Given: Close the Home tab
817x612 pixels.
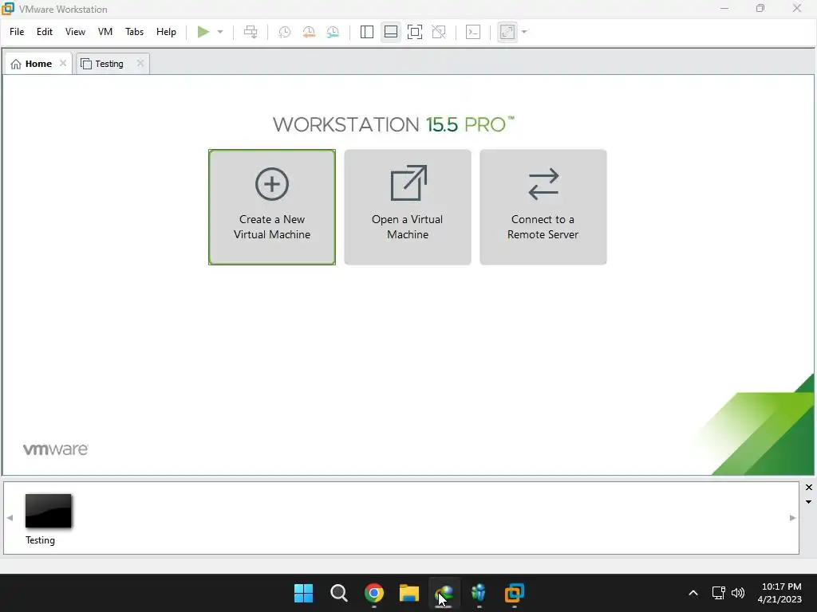Looking at the screenshot, I should (63, 63).
